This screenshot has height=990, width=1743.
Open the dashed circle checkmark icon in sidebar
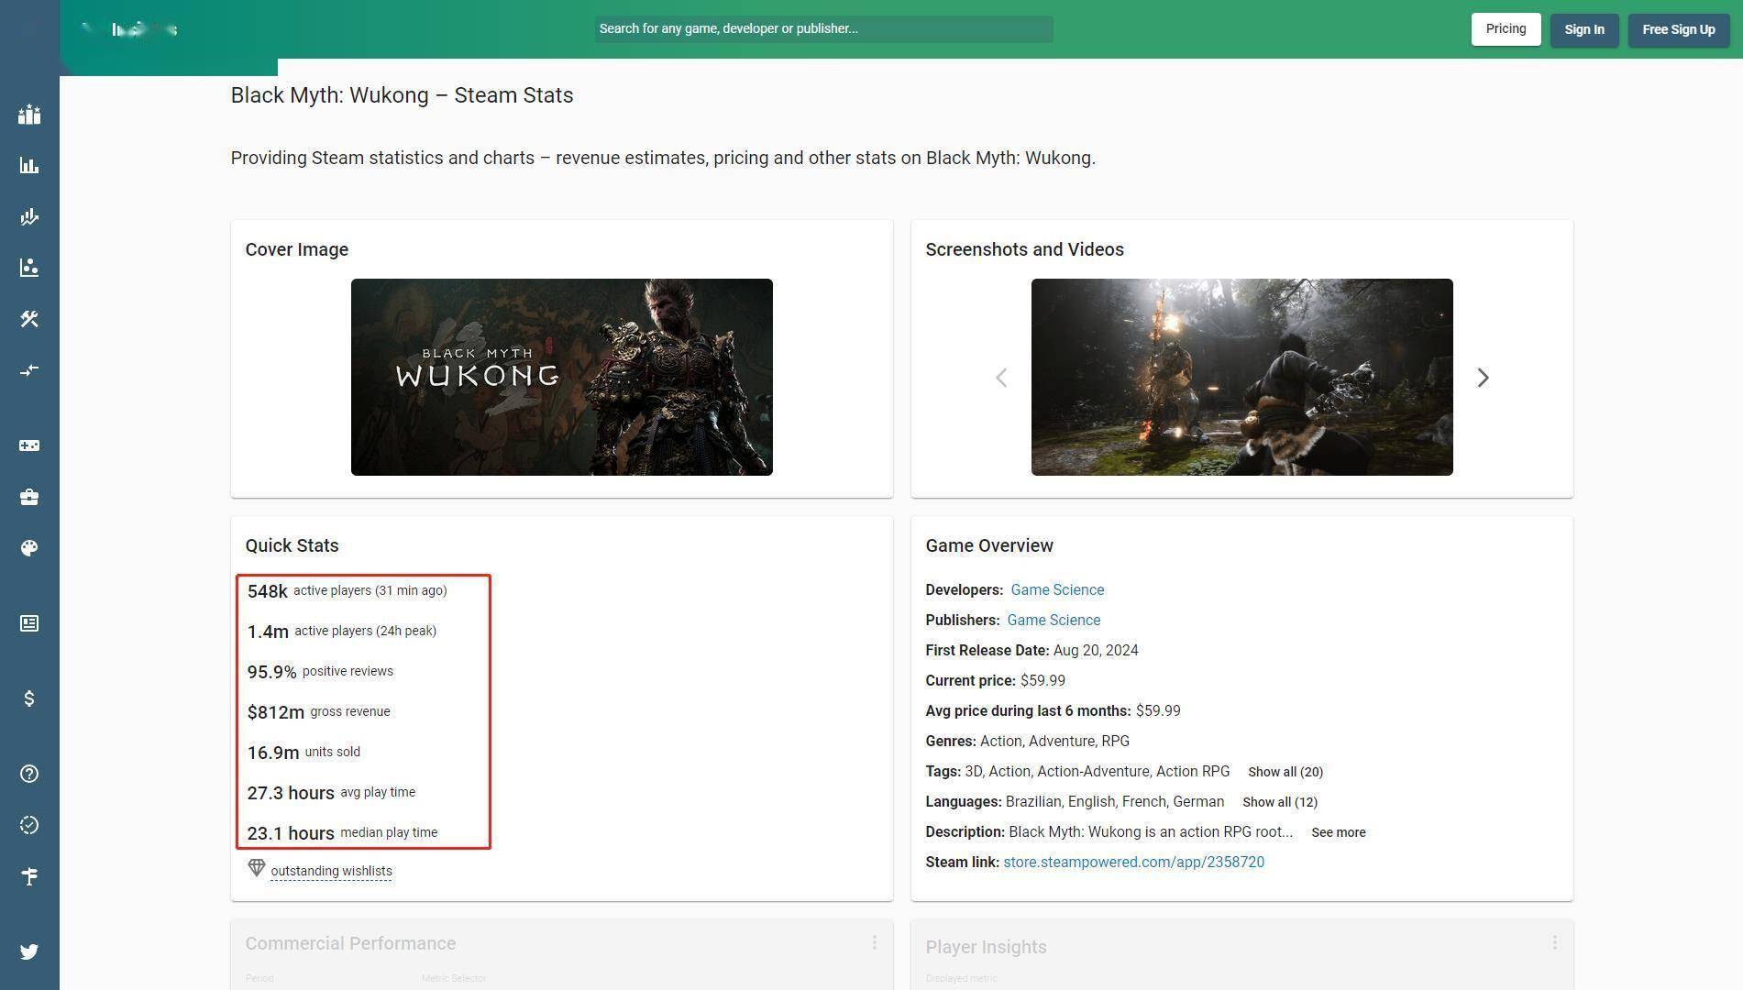click(29, 825)
